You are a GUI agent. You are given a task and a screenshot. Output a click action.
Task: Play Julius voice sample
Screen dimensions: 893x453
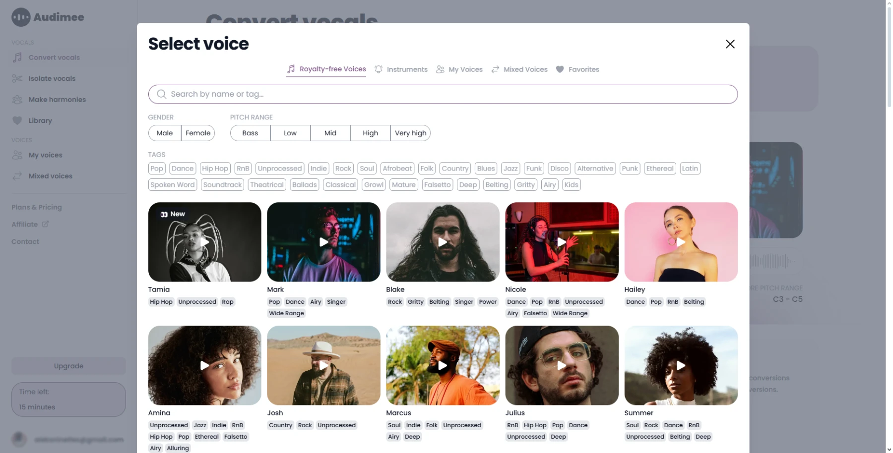pyautogui.click(x=562, y=366)
